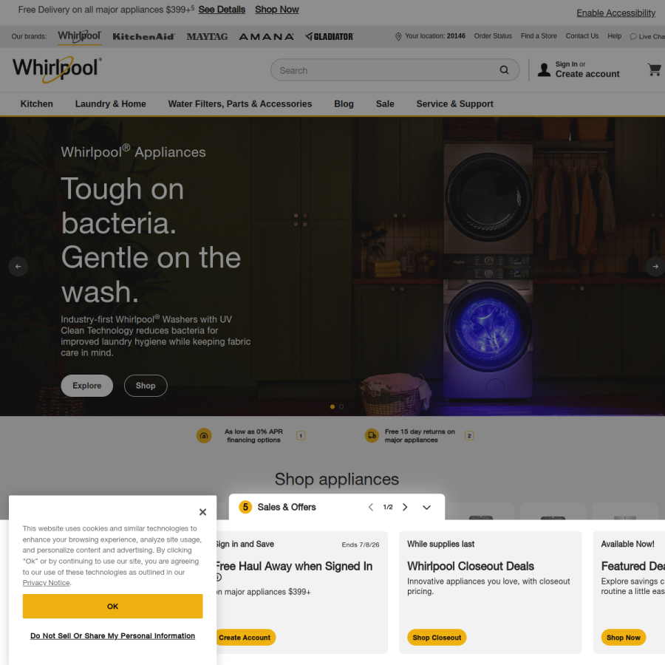Select the first carousel dot indicator
The width and height of the screenshot is (665, 665).
(332, 406)
